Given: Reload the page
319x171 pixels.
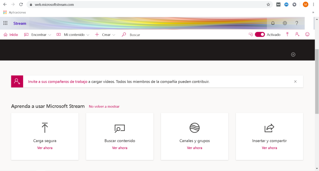Looking at the screenshot, I should point(21,4).
